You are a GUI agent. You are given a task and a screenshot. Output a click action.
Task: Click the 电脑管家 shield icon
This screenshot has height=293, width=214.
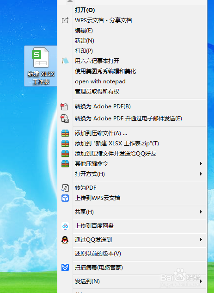click(65, 268)
